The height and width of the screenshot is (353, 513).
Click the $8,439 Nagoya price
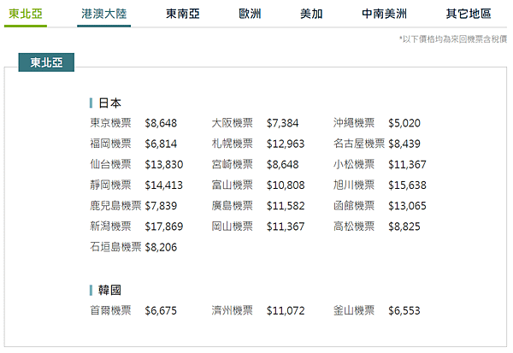[x=404, y=144]
